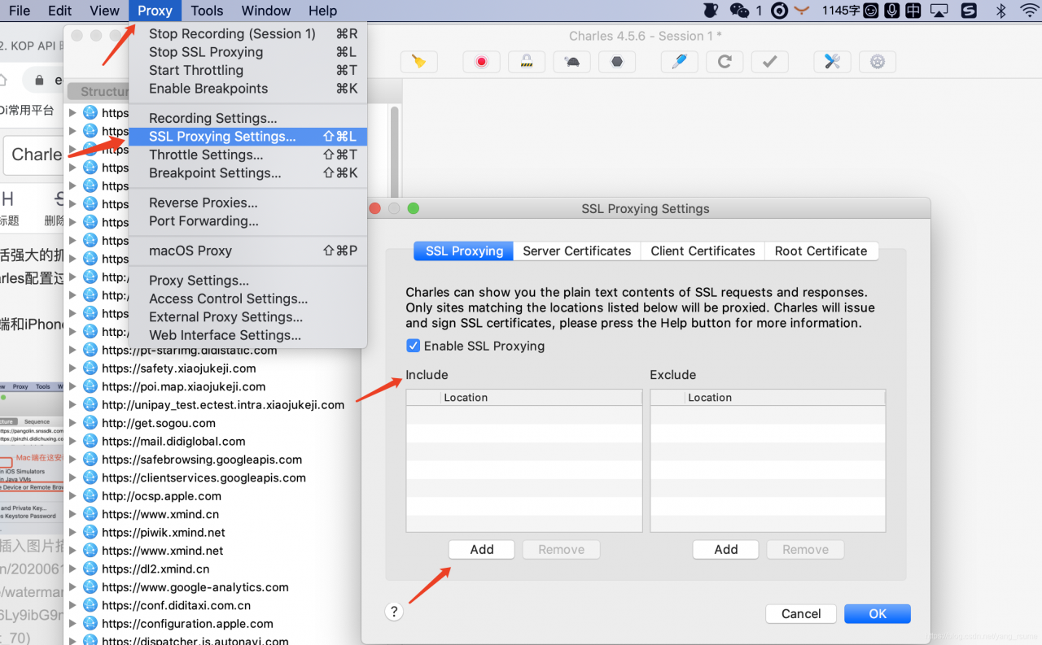Click the pen Compose toolbar icon
Screen dimensions: 1042x645
coord(679,62)
